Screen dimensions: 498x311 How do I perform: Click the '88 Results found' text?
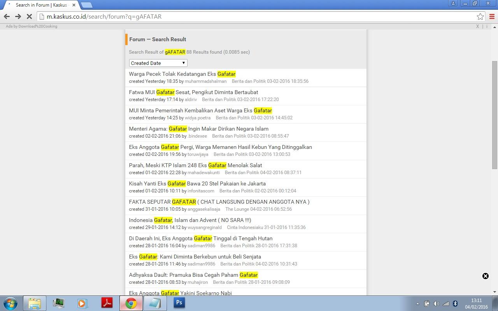click(204, 52)
